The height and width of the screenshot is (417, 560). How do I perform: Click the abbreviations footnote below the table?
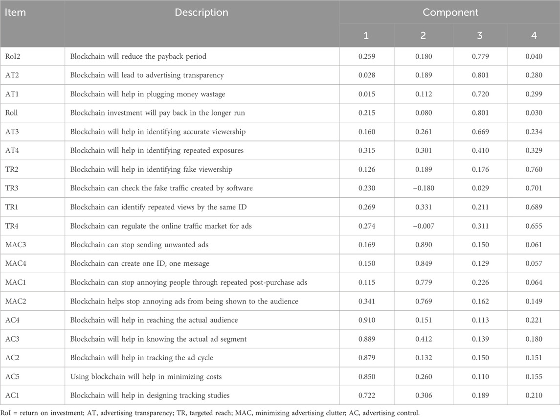(210, 412)
